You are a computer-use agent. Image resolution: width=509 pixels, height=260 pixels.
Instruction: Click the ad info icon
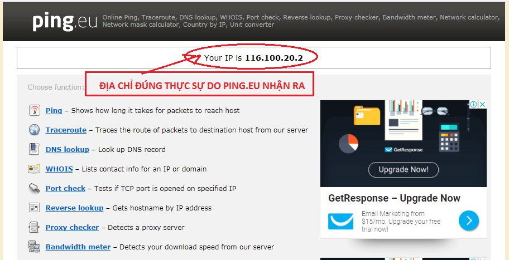coord(474,104)
